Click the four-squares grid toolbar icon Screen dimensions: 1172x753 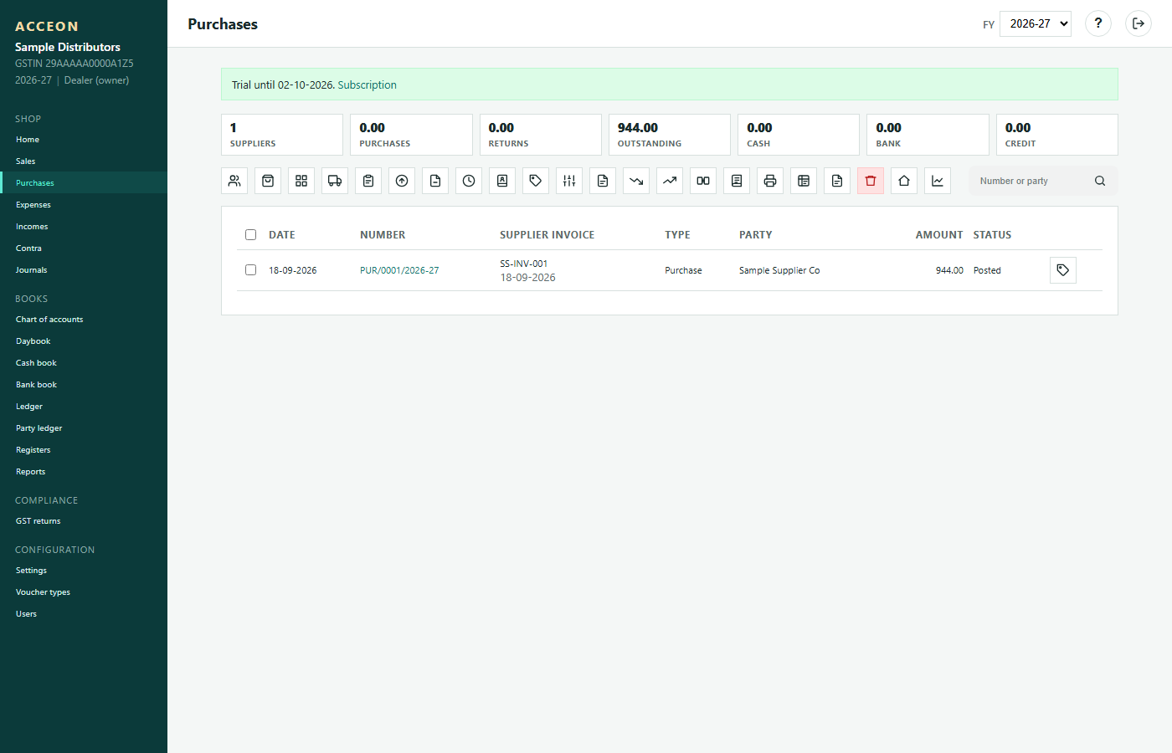[301, 181]
